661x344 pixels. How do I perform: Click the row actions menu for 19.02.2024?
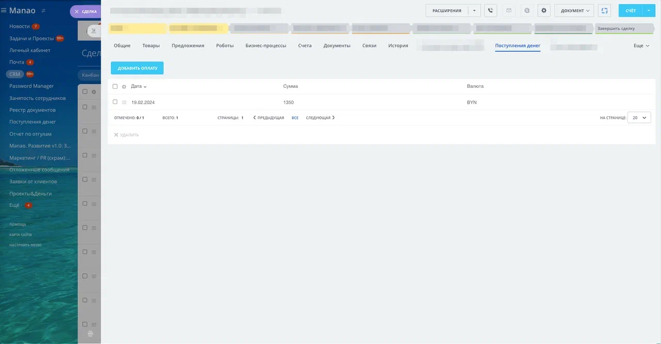[124, 102]
